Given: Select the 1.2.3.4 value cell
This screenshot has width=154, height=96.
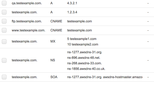Looking at the screenshot, I should (72, 12).
